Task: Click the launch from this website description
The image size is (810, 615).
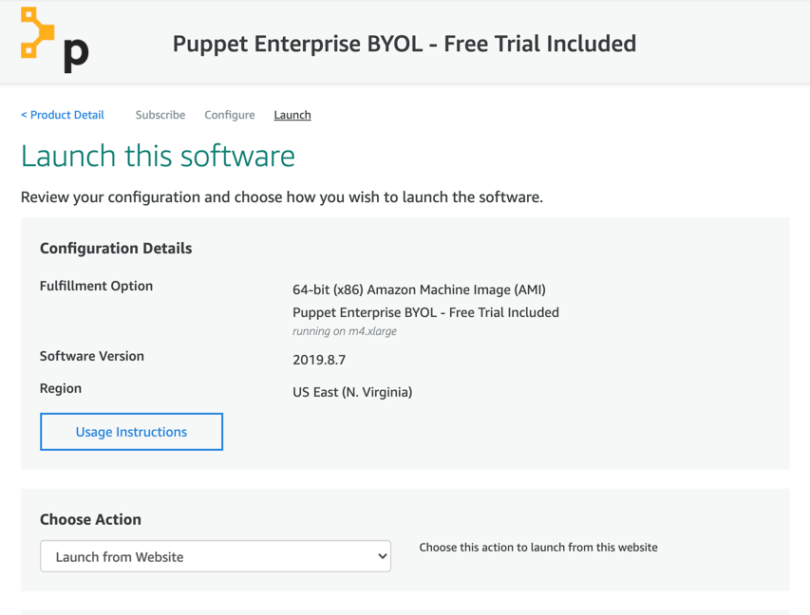Action: [x=538, y=548]
